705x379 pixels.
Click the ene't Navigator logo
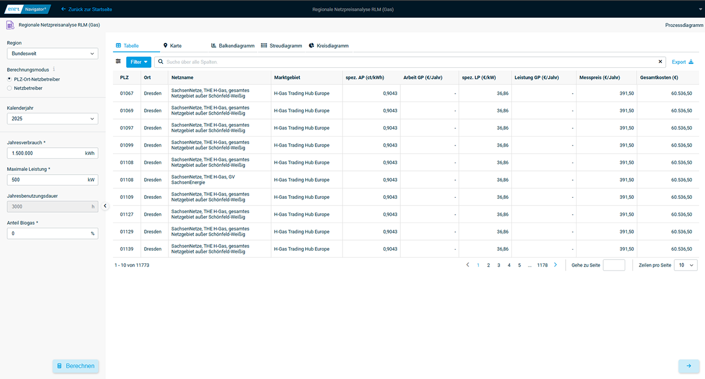point(27,9)
